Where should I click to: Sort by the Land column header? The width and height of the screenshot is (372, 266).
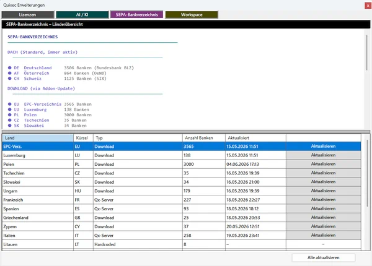point(38,138)
